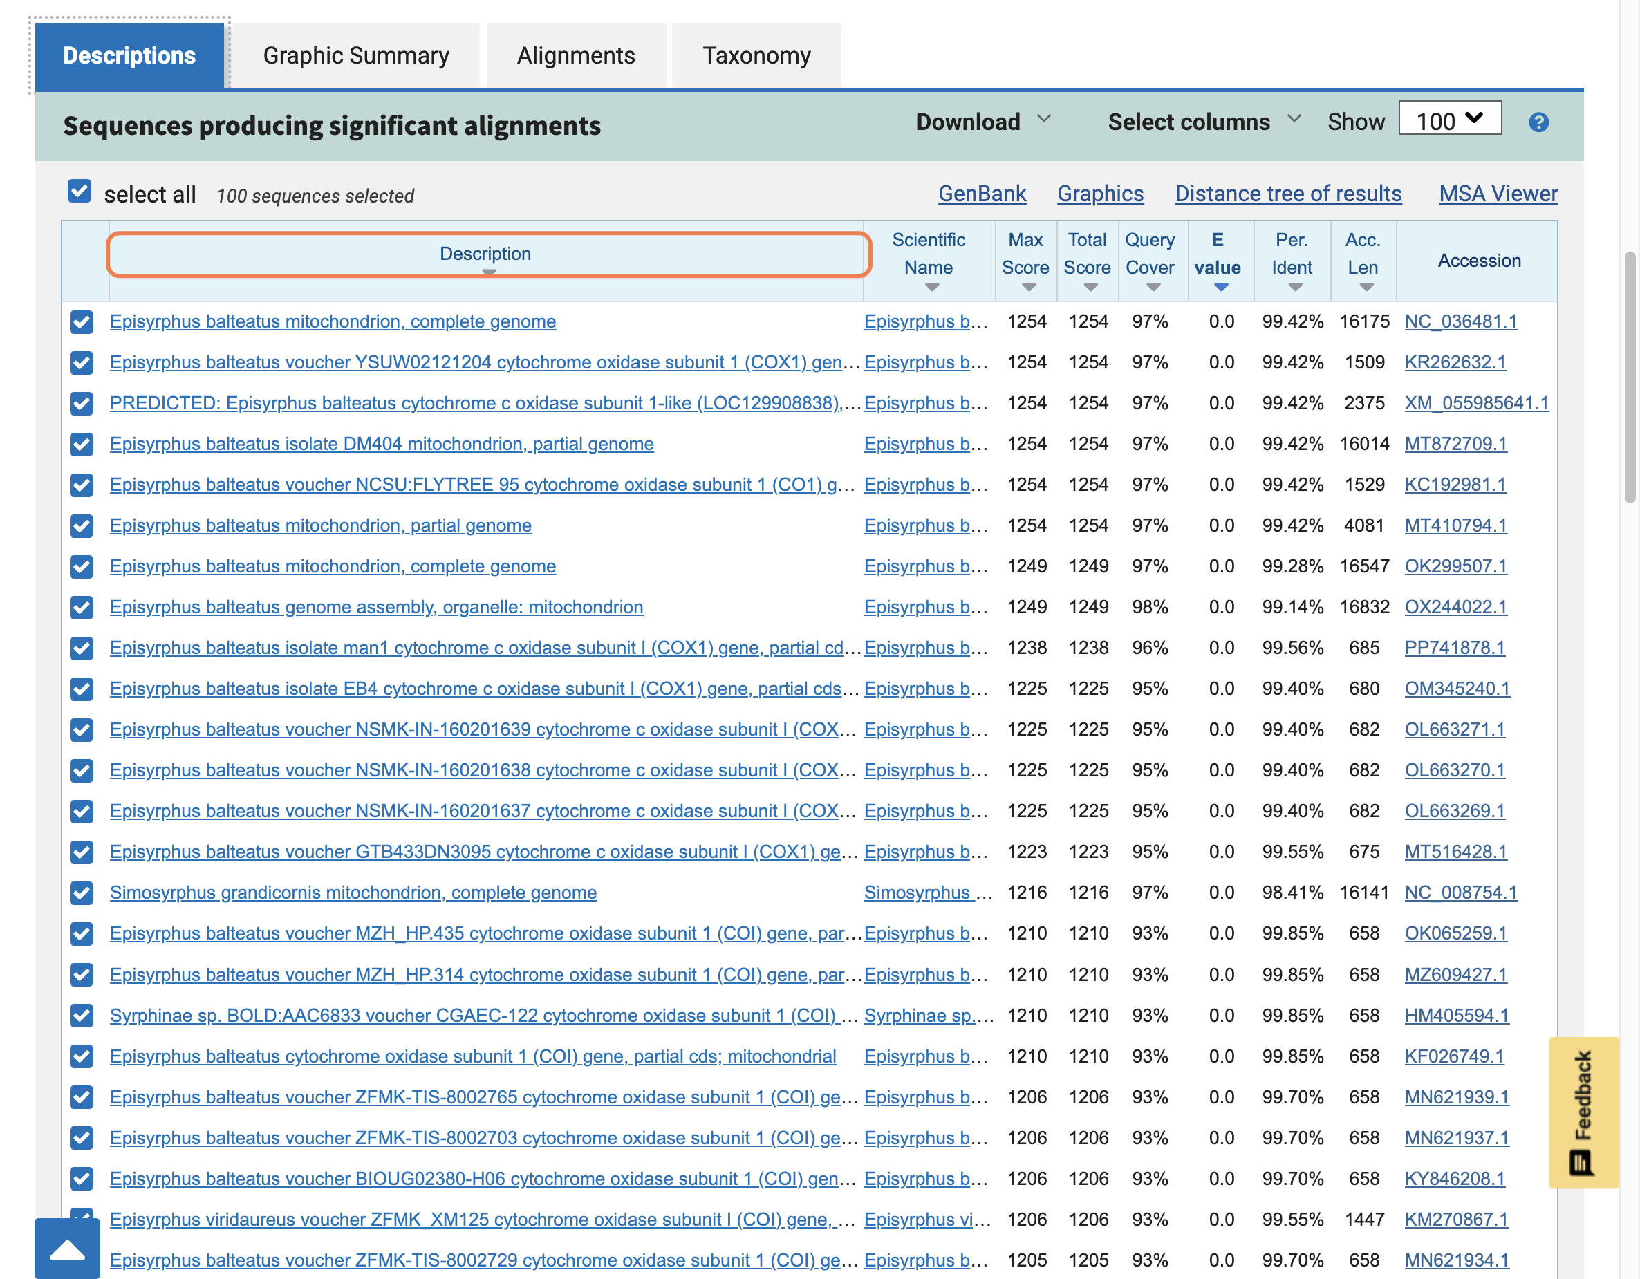The height and width of the screenshot is (1279, 1640).
Task: Open Distance tree of results
Action: [1288, 194]
